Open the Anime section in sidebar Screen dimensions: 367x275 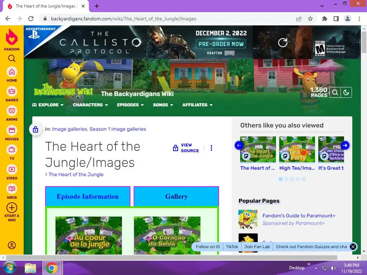coord(12,114)
